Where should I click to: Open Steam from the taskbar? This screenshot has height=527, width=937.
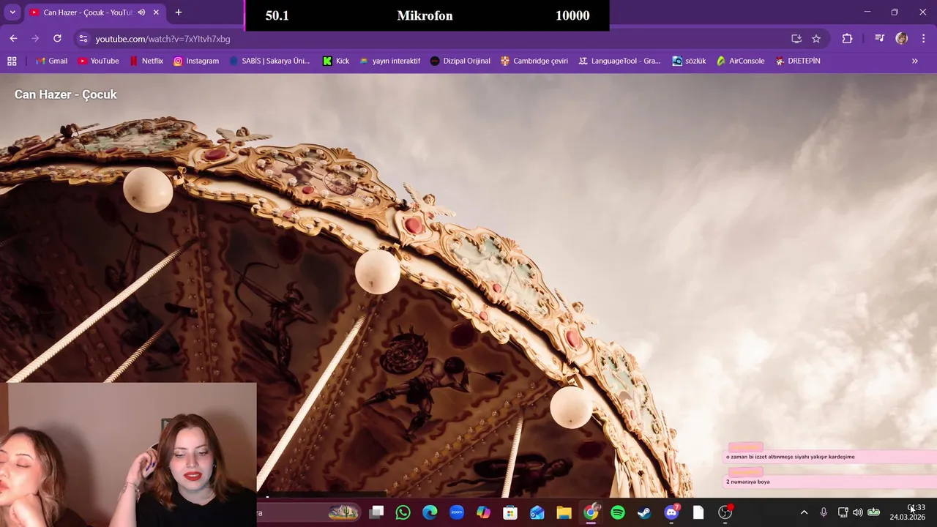(x=644, y=512)
